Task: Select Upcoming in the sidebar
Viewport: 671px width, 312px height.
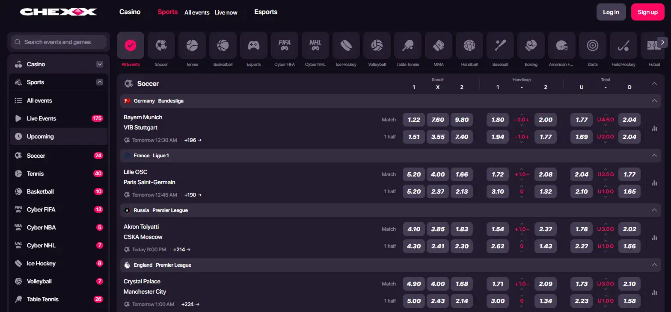Action: 59,136
